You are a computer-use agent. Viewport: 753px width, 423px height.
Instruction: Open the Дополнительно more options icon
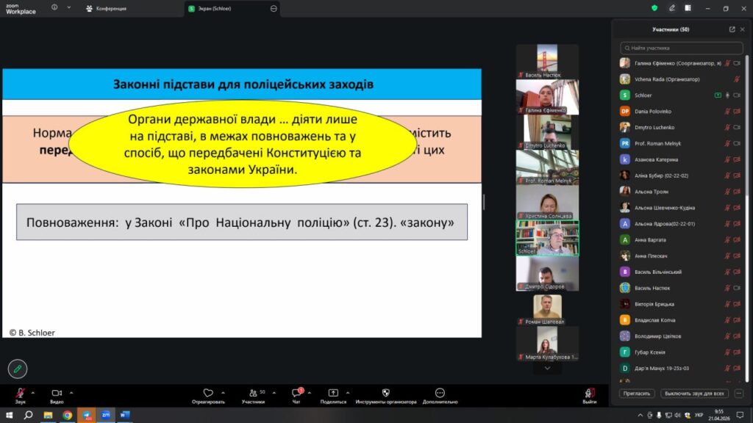coord(440,394)
